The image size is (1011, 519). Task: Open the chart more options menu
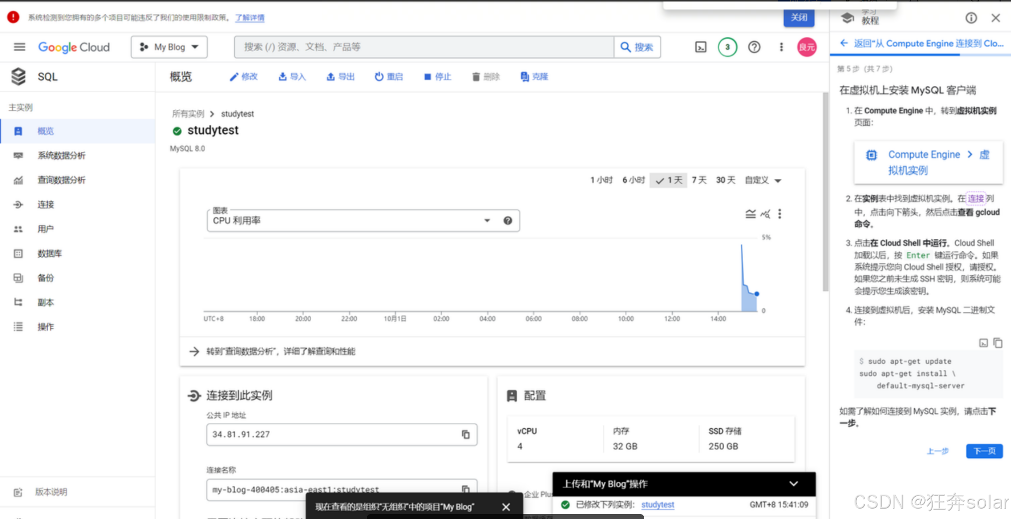[780, 214]
